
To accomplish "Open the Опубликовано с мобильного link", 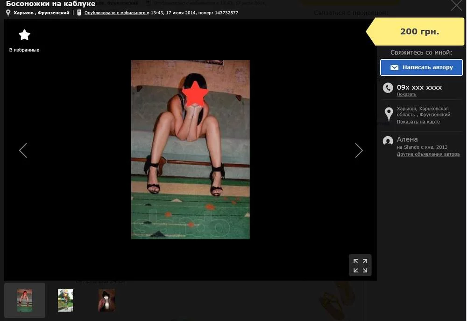I will click(x=115, y=13).
